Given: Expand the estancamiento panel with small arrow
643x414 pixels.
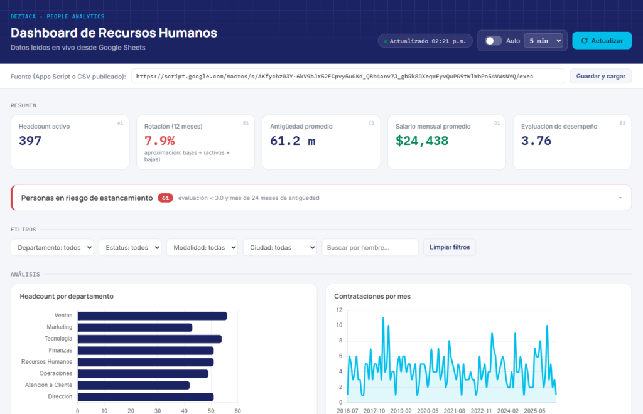Looking at the screenshot, I should (620, 198).
